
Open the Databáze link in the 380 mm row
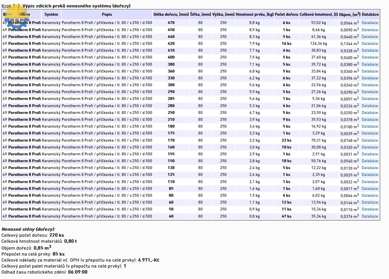[x=370, y=64]
